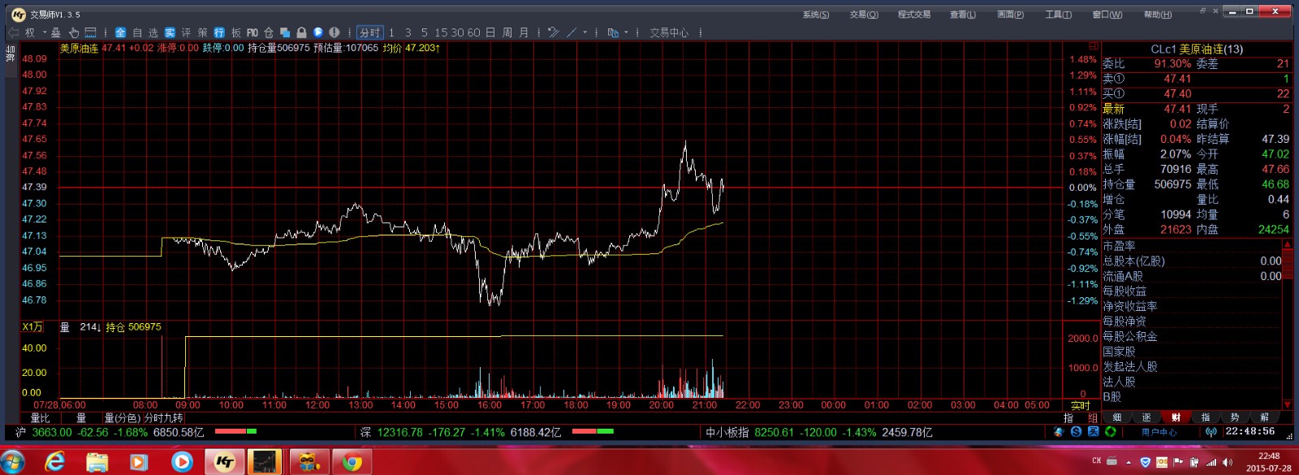
Task: Click the blue play circle toolbar icon
Action: click(x=318, y=32)
